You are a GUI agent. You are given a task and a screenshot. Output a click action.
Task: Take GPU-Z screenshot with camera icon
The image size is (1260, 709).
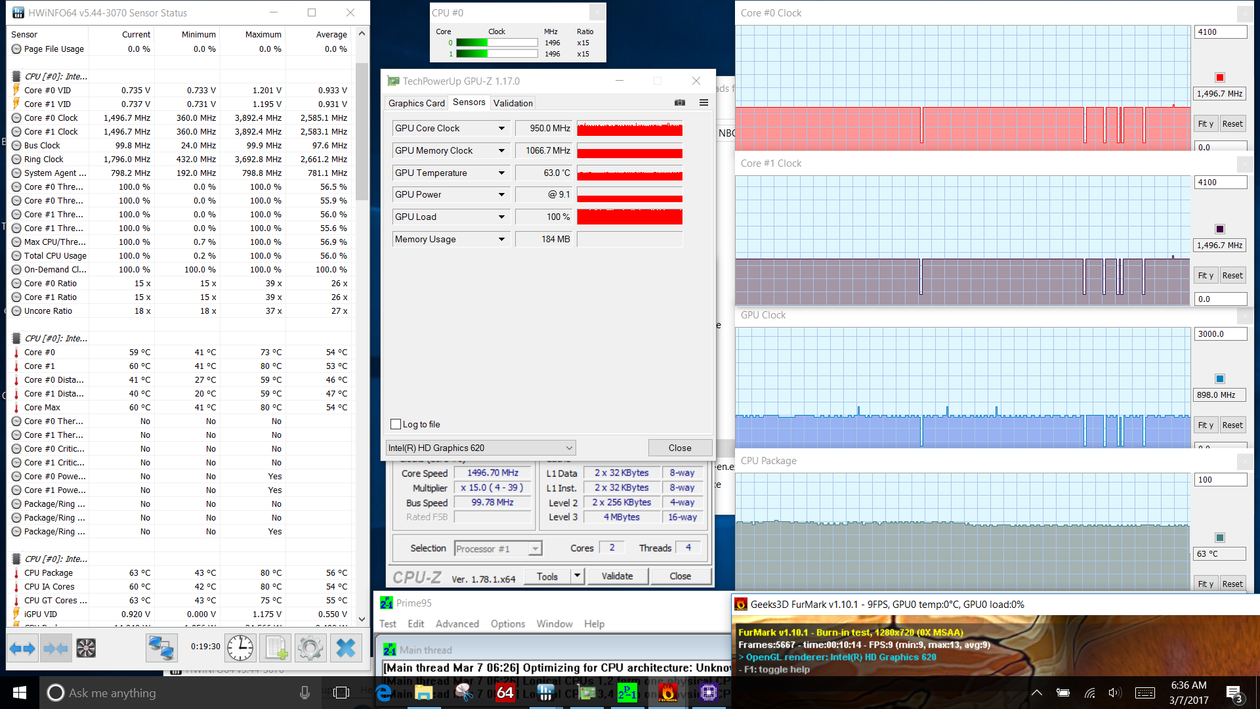point(680,102)
